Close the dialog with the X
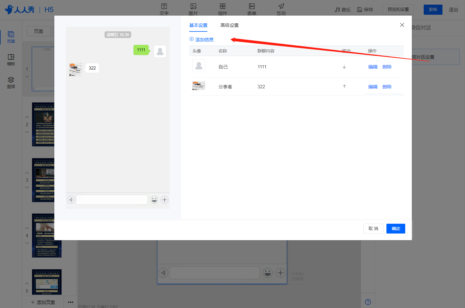Image resolution: width=465 pixels, height=308 pixels. [402, 25]
